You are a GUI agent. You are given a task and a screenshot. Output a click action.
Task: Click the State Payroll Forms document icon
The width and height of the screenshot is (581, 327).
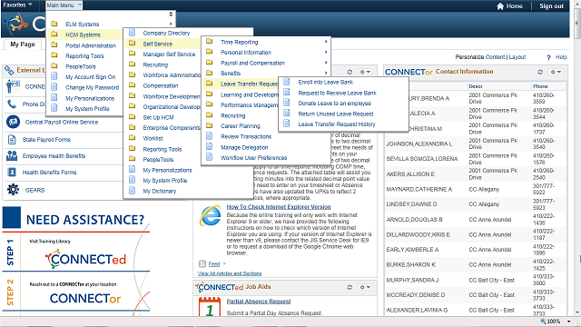pyautogui.click(x=12, y=139)
